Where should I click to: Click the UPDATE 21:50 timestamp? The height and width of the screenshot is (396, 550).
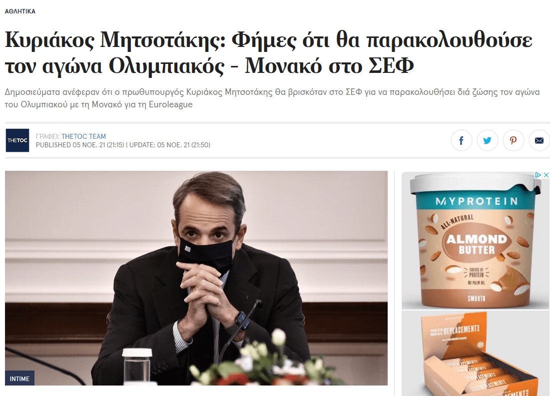tap(170, 145)
